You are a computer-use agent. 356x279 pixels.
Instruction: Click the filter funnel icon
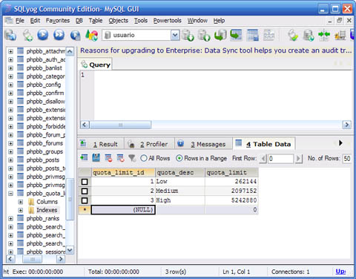pyautogui.click(x=132, y=158)
